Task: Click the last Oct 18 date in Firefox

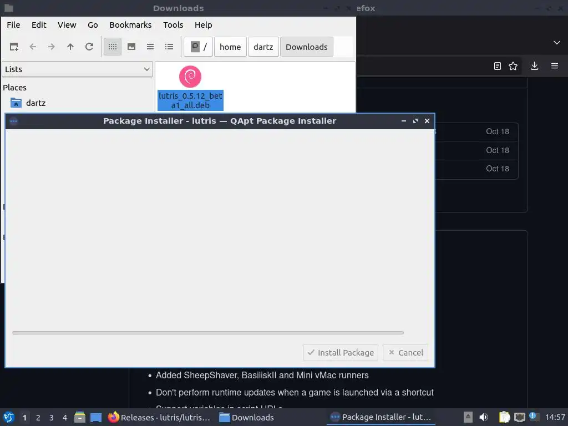Action: click(x=498, y=169)
